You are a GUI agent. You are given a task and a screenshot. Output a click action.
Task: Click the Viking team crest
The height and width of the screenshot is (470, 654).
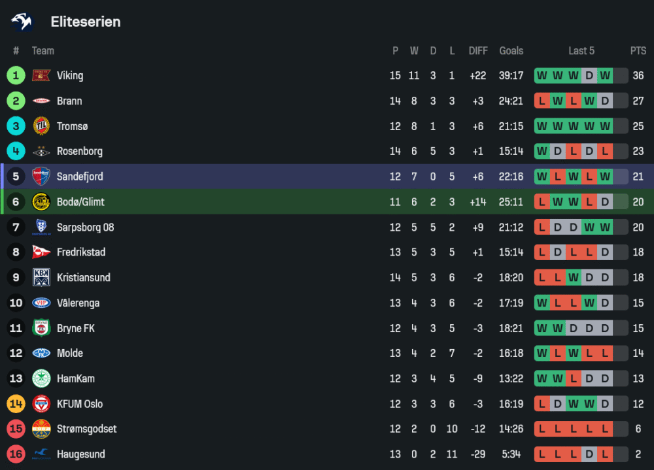(x=41, y=76)
